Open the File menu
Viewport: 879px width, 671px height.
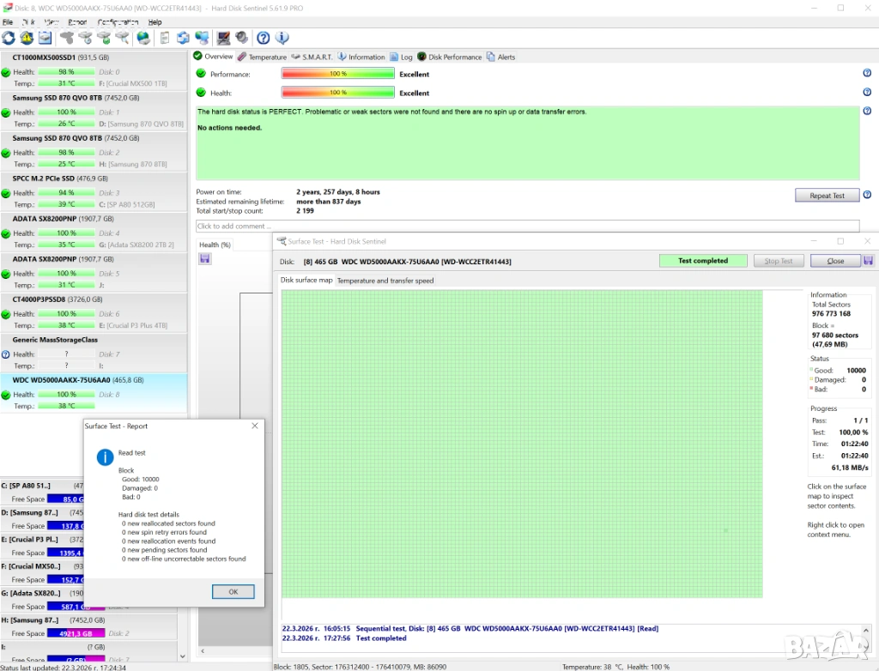[x=8, y=21]
